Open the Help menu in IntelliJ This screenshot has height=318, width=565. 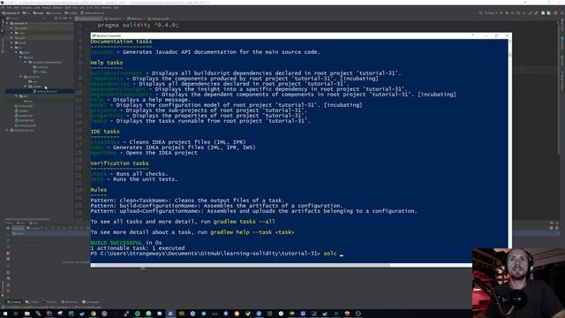pyautogui.click(x=116, y=8)
